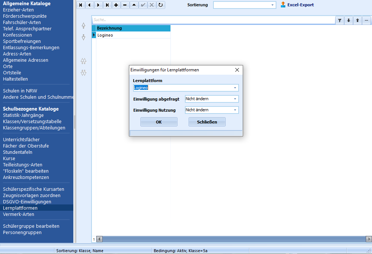
Task: Open the Haltestellen catalog
Action: pos(15,79)
